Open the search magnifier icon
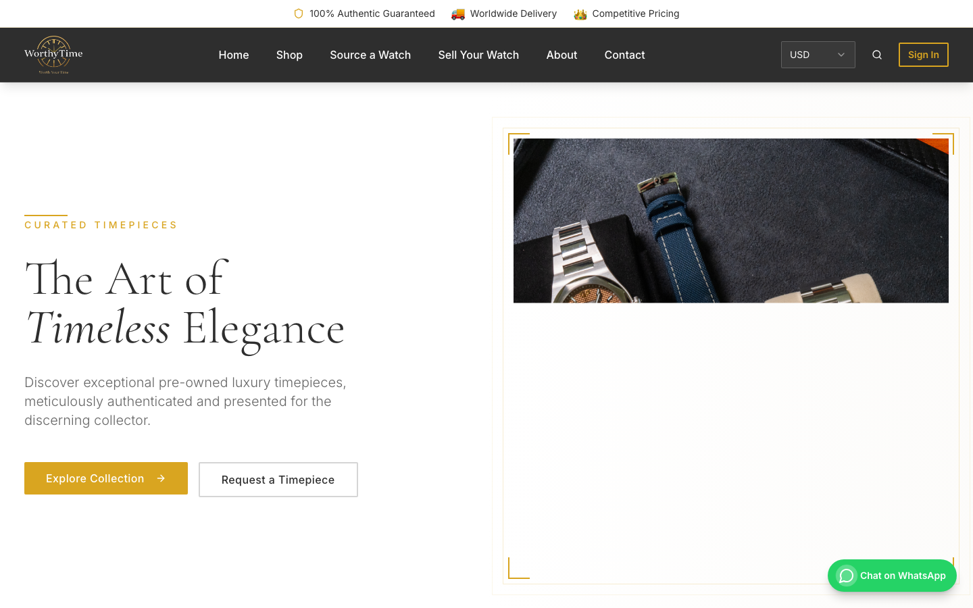Viewport: 973px width, 608px height. 877,55
